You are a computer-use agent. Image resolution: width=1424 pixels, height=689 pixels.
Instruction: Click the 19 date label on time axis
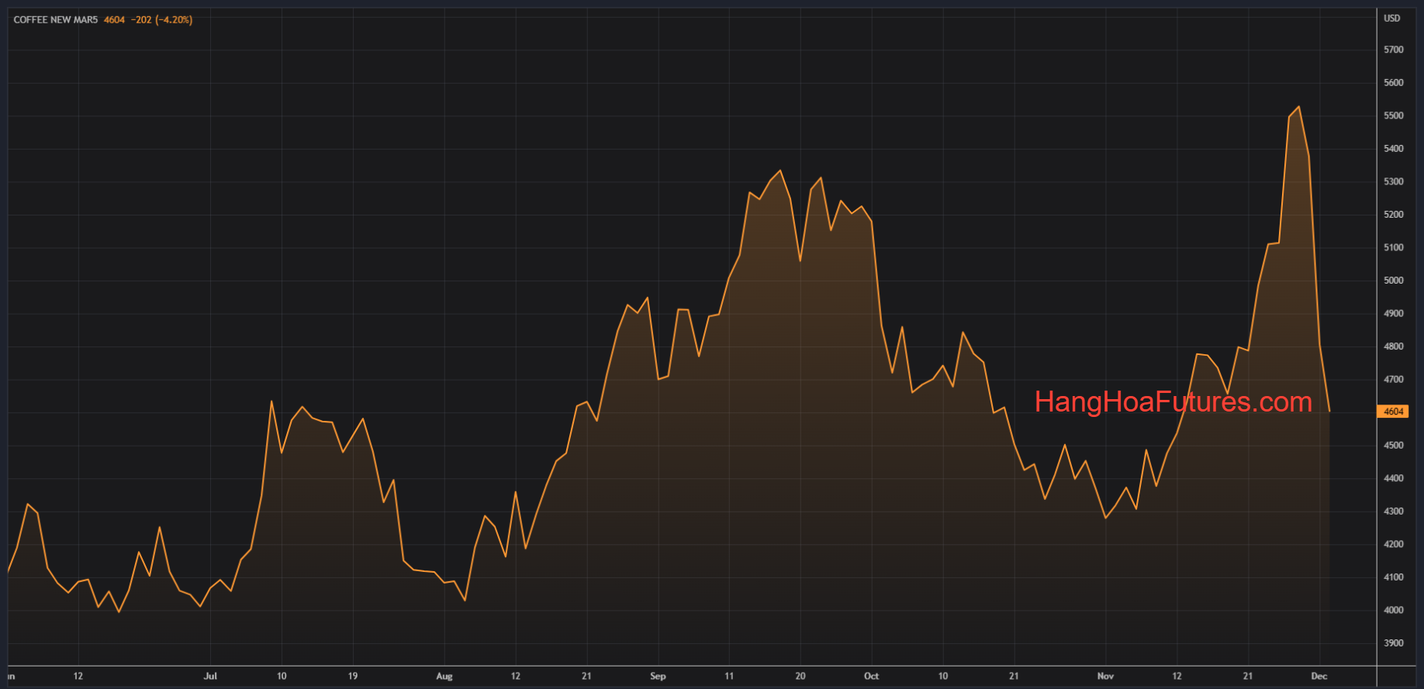(353, 677)
